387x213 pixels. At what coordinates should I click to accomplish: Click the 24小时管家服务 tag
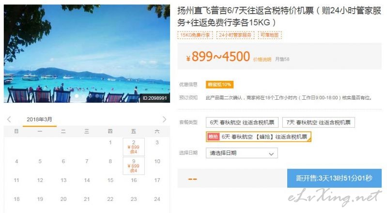tap(235, 35)
